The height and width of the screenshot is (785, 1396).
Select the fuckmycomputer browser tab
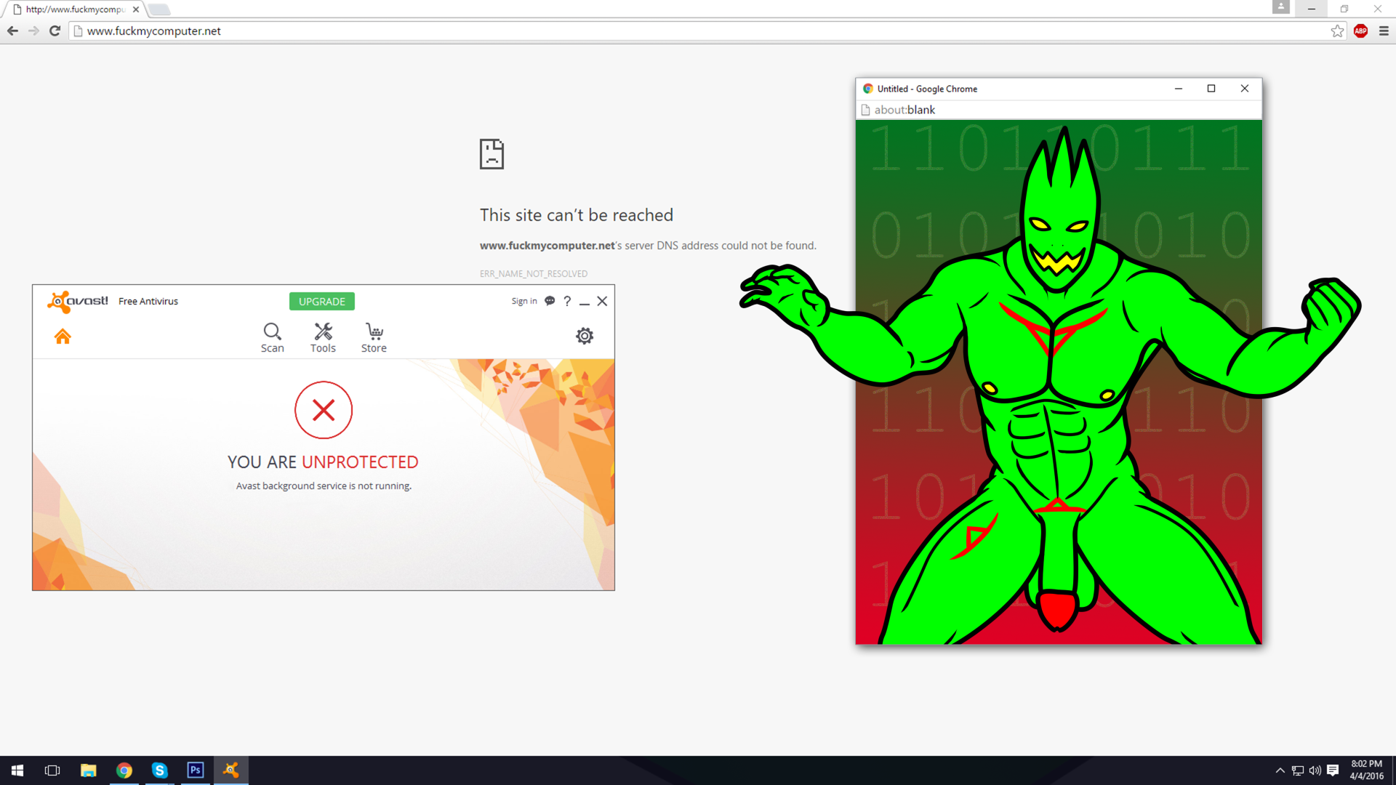click(74, 9)
